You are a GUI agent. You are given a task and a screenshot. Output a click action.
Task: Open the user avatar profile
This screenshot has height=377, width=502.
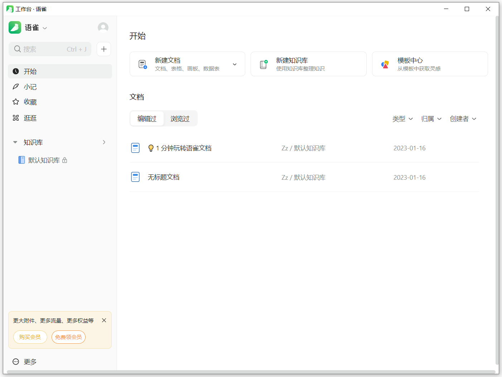[103, 28]
